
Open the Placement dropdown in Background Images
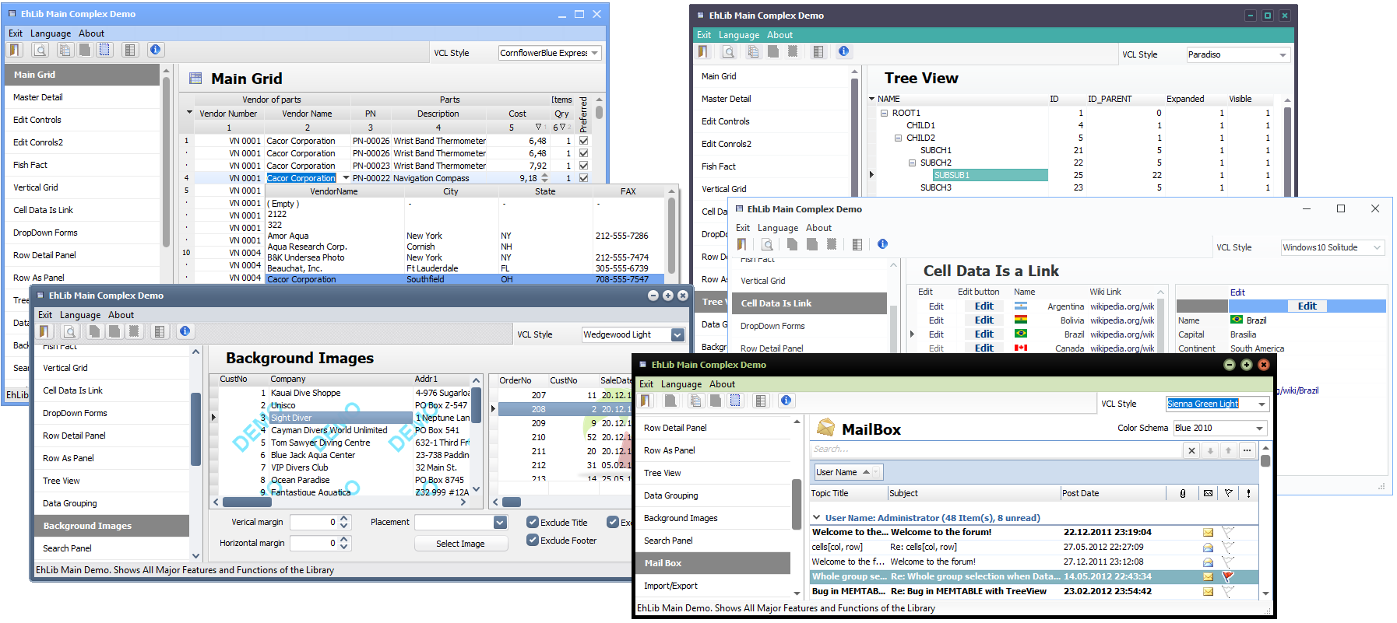[x=500, y=523]
